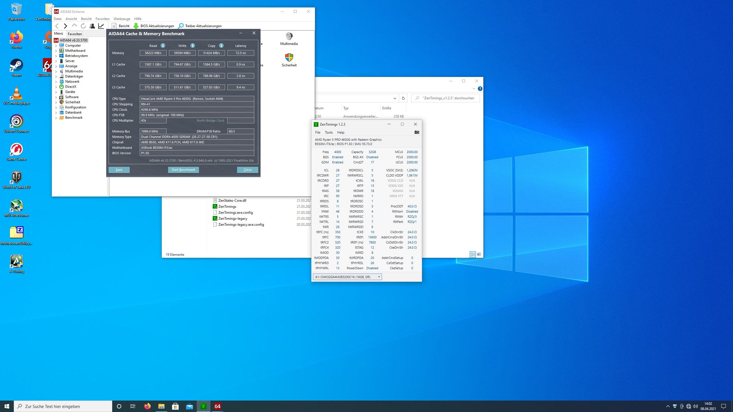The image size is (733, 412).
Task: Click the Read column info icon
Action: [163, 45]
